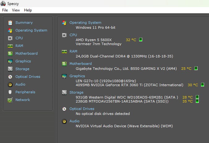Open the Operating System section heading link
Viewport: 209px width, 143px height.
[85, 23]
